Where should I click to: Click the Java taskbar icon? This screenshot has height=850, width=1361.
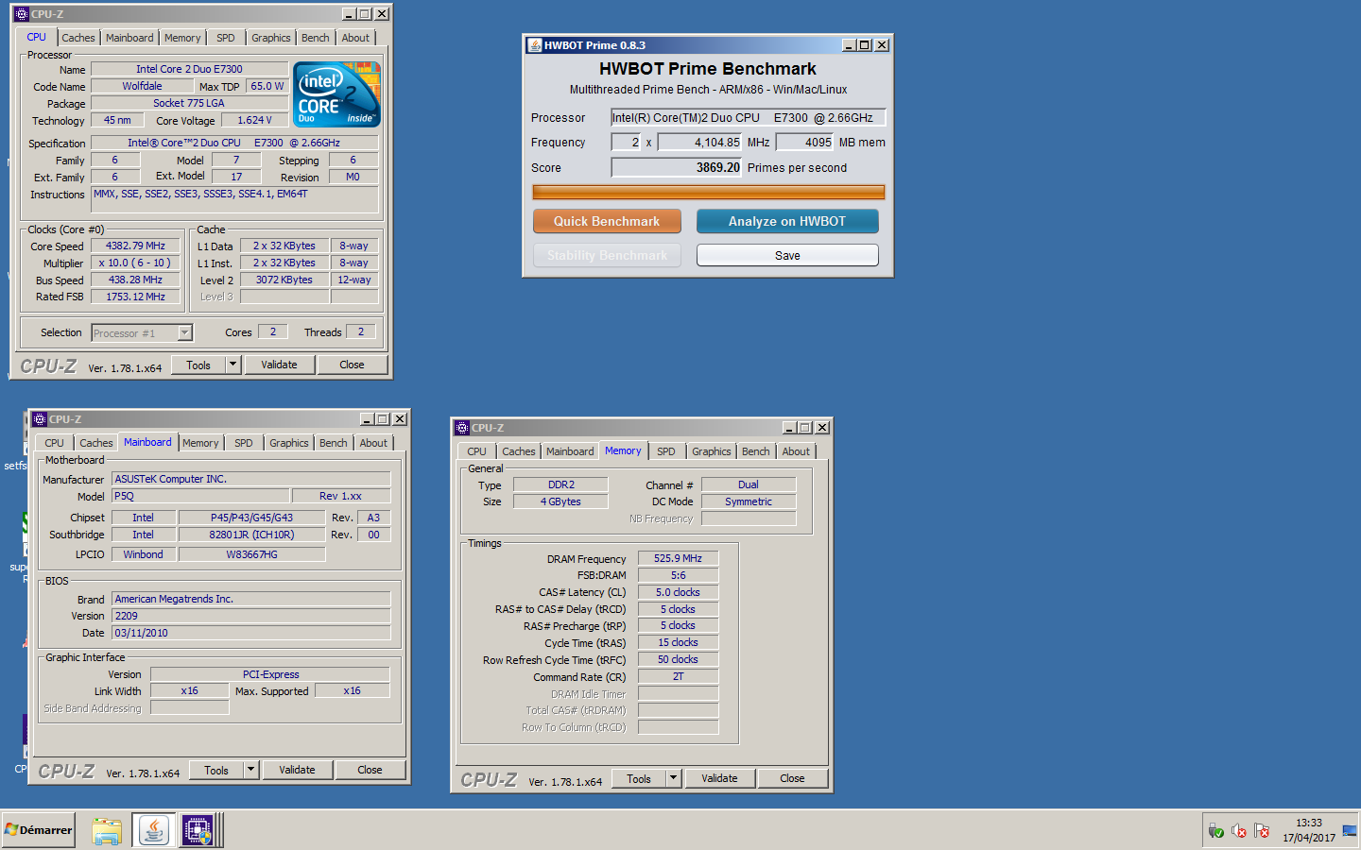[154, 830]
